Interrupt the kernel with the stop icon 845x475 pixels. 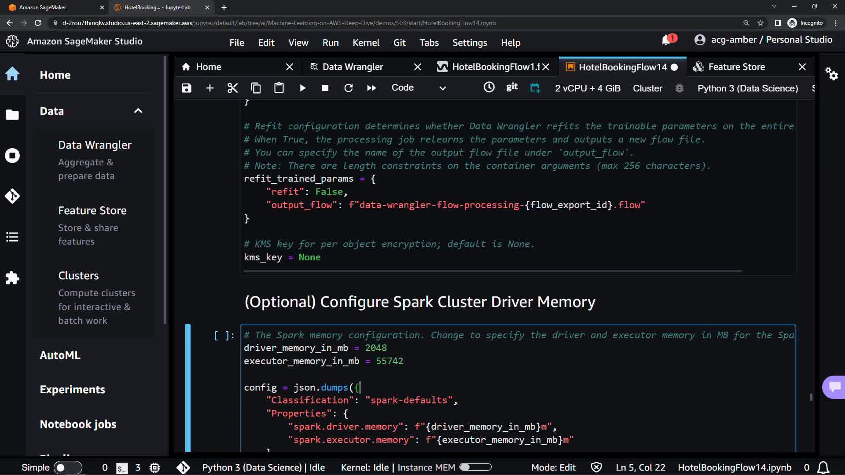click(x=325, y=88)
